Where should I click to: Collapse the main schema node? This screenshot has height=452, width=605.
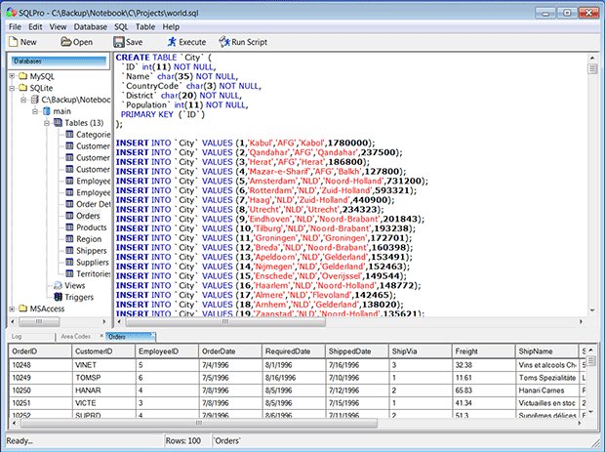pos(35,111)
